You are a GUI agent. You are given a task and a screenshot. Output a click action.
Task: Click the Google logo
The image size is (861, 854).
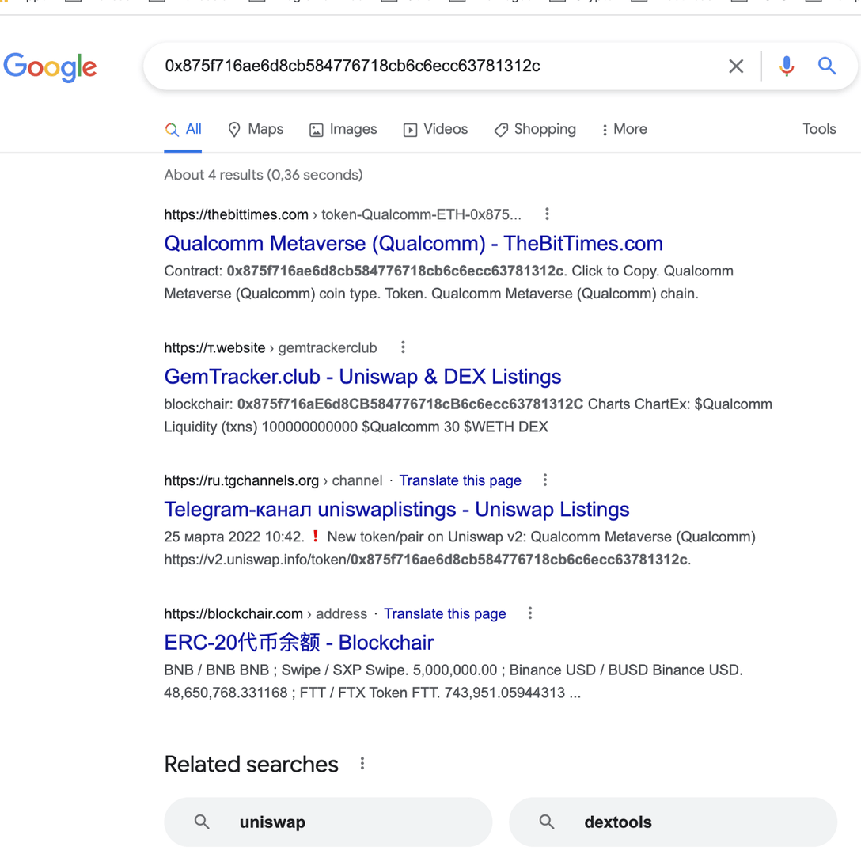click(50, 67)
